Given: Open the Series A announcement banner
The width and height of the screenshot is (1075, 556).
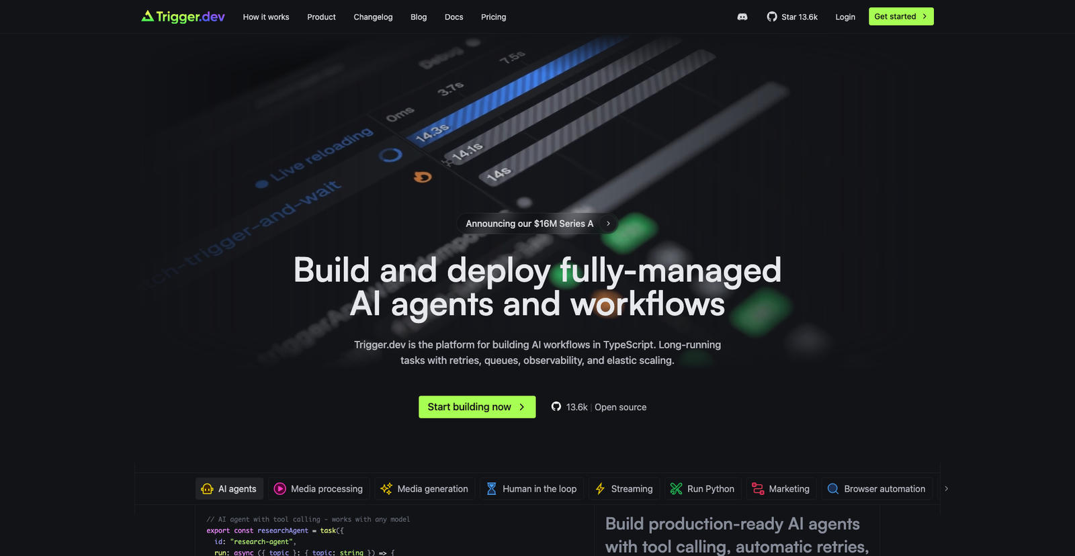Looking at the screenshot, I should click(x=537, y=224).
